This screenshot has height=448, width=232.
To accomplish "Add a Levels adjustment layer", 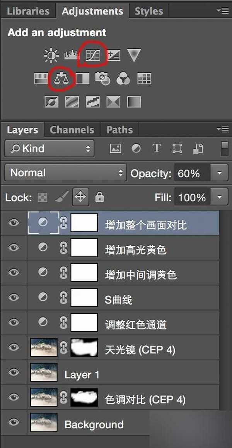I will pyautogui.click(x=71, y=56).
